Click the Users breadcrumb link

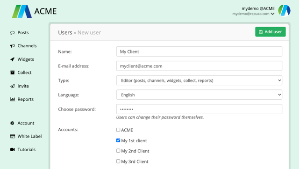click(65, 32)
